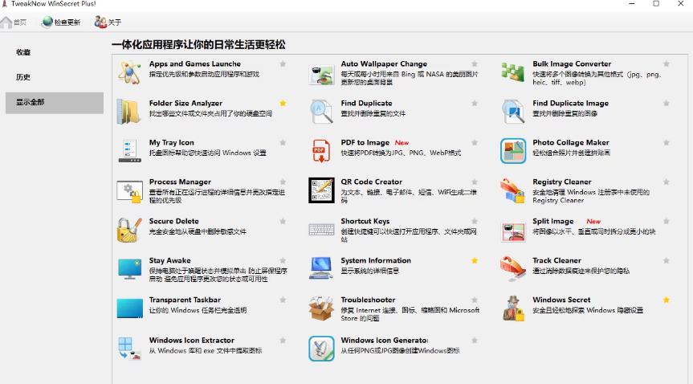This screenshot has width=693, height=384.
Task: Open the System Information computer icon
Action: [x=321, y=268]
